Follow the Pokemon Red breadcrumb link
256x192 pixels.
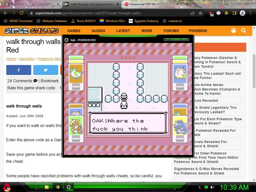click(x=50, y=59)
